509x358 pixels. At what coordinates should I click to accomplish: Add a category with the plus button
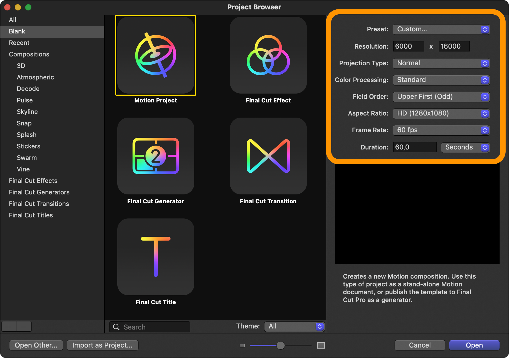pyautogui.click(x=8, y=327)
